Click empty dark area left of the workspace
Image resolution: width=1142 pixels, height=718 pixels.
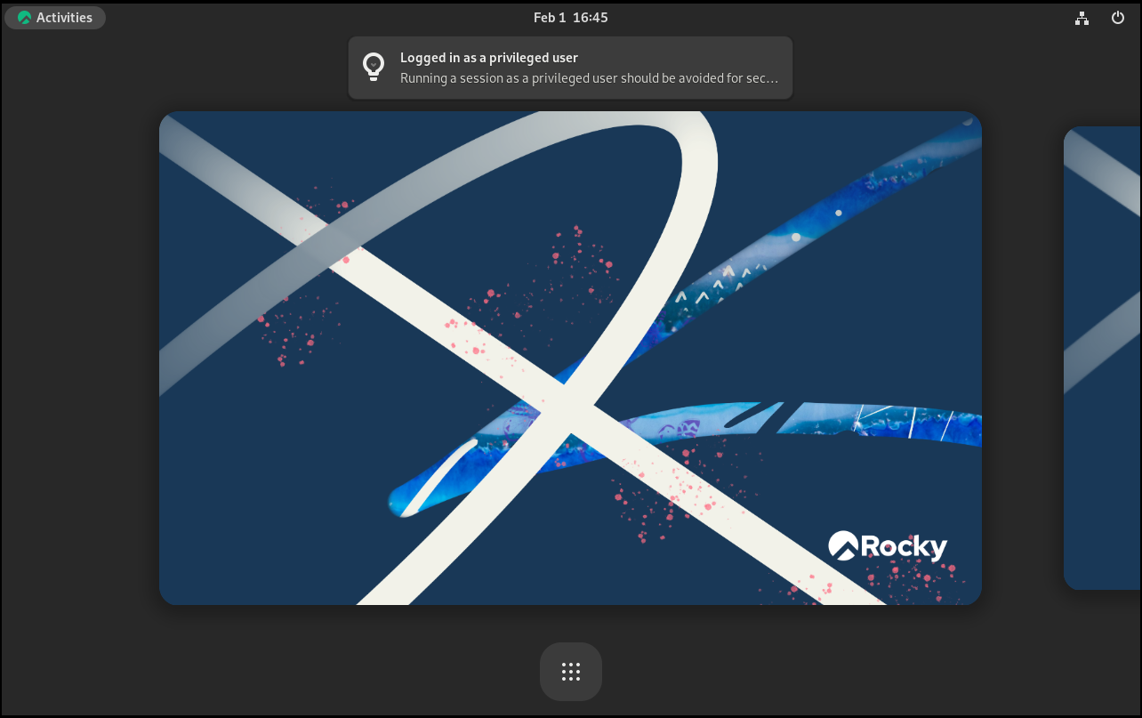click(x=80, y=358)
